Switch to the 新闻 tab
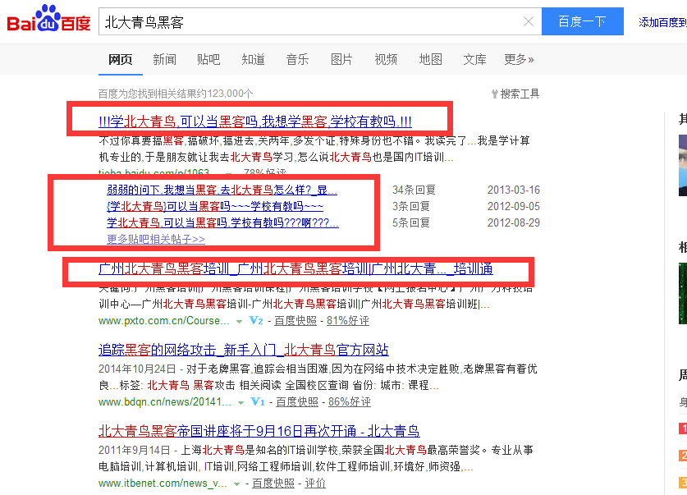This screenshot has height=495, width=687. (165, 60)
